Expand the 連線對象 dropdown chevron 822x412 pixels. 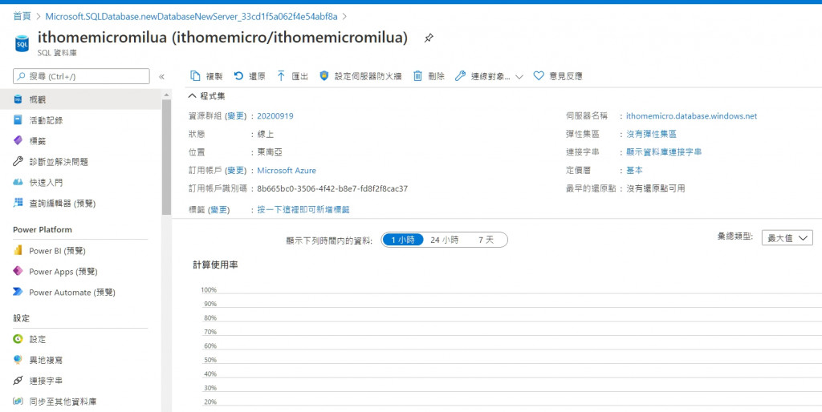(x=519, y=76)
